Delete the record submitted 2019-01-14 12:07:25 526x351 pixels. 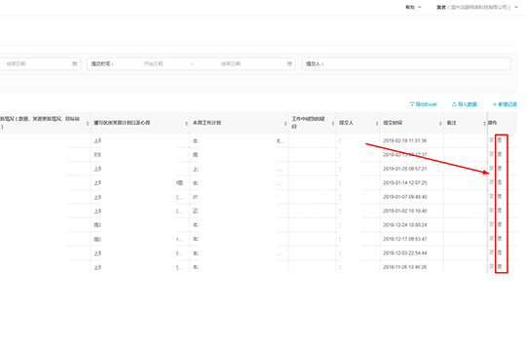pos(500,182)
